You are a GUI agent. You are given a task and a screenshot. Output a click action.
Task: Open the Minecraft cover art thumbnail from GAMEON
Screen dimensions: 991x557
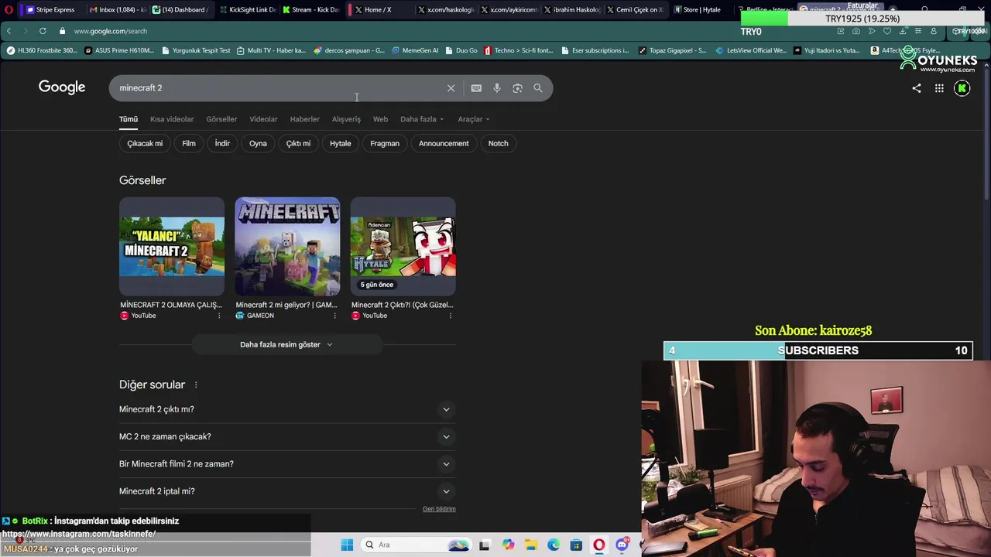tap(287, 246)
